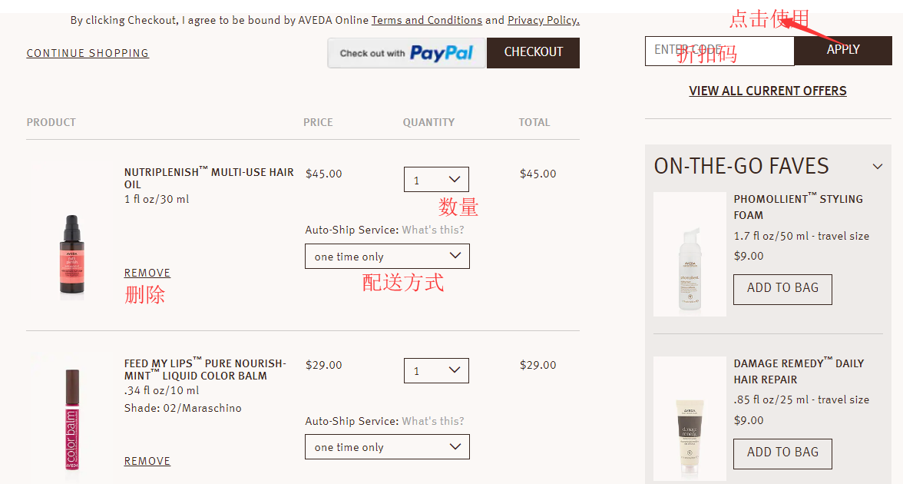Click the color balm product thumbnail
903x484 pixels.
click(x=71, y=419)
